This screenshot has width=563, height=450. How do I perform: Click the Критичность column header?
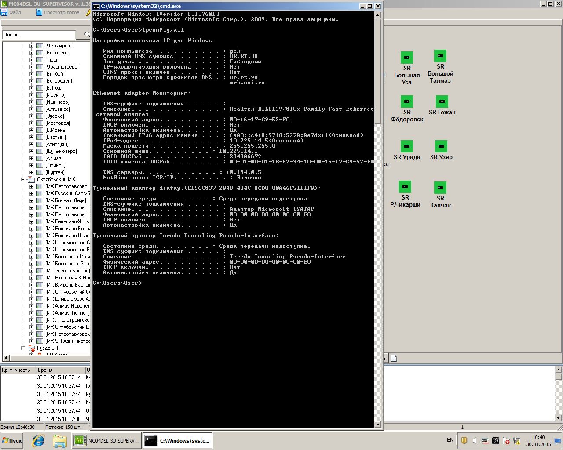click(x=18, y=370)
